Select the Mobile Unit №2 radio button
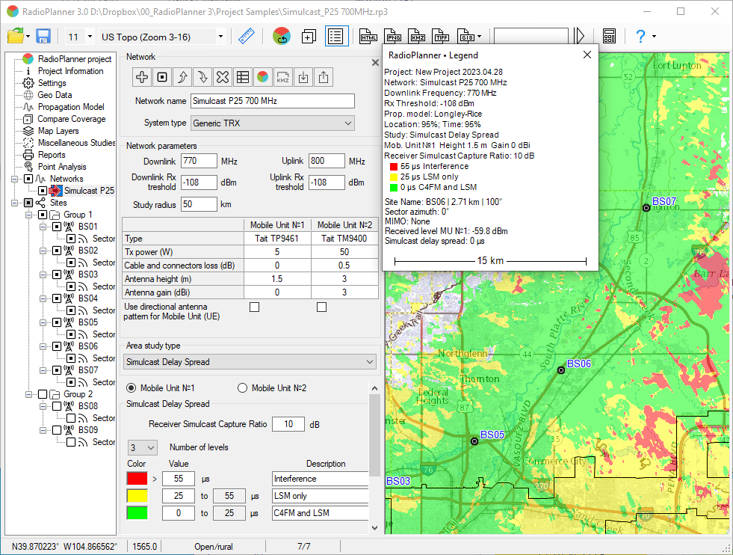733x555 pixels. pos(241,387)
